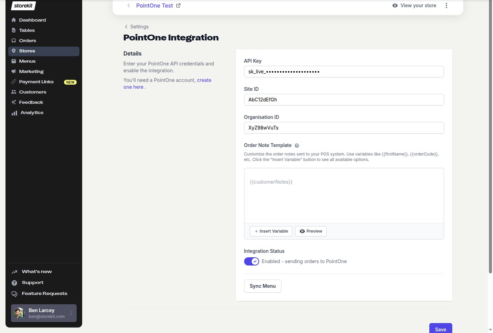The width and height of the screenshot is (493, 333).
Task: Click the NEW badge on Payment Links
Action: point(70,82)
